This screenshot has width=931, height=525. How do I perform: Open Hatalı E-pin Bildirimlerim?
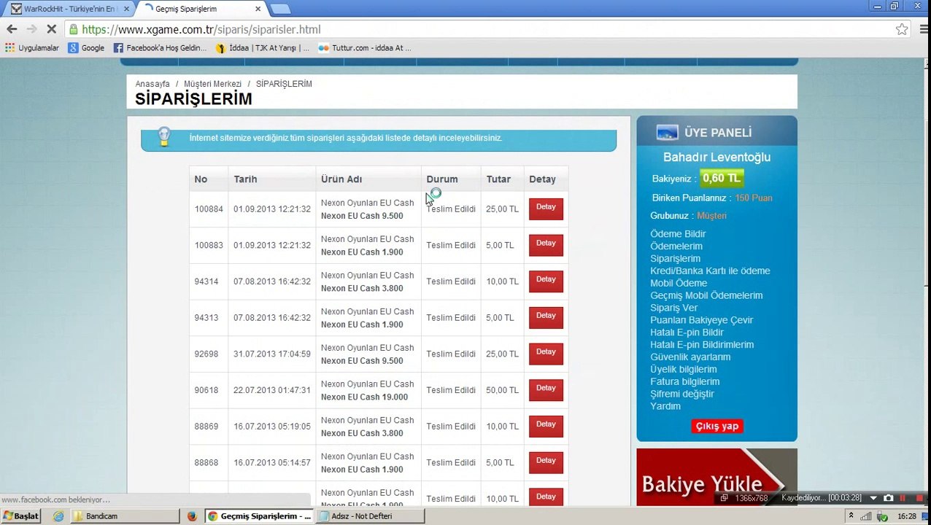702,345
